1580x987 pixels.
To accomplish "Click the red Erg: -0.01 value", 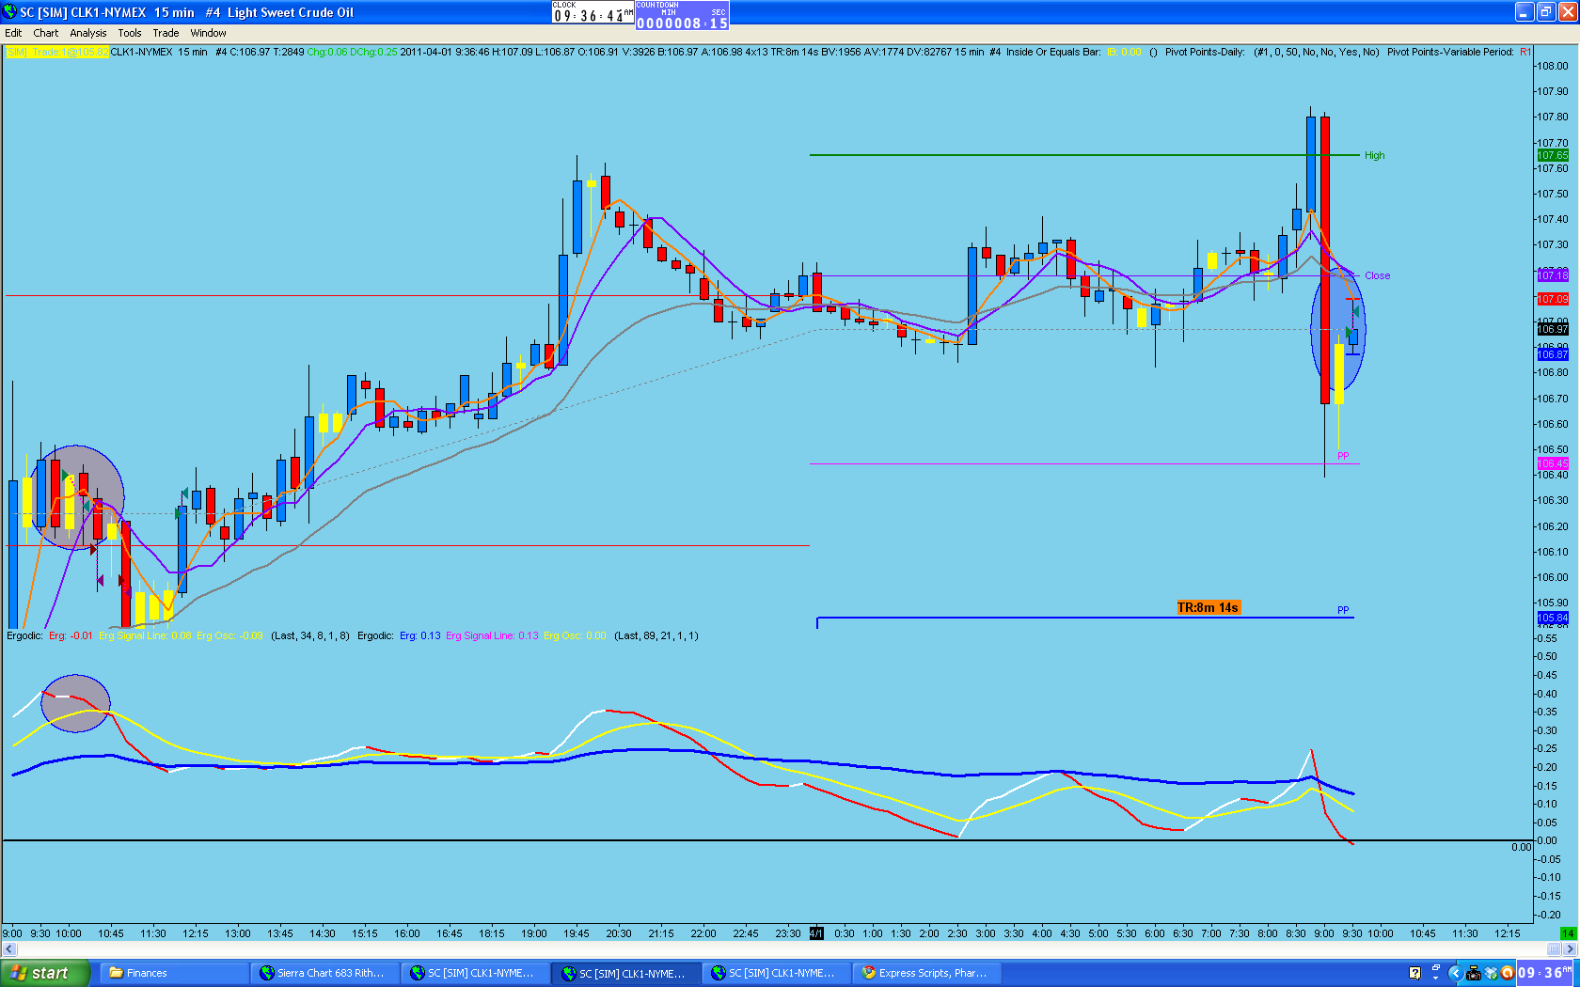I will 71,635.
